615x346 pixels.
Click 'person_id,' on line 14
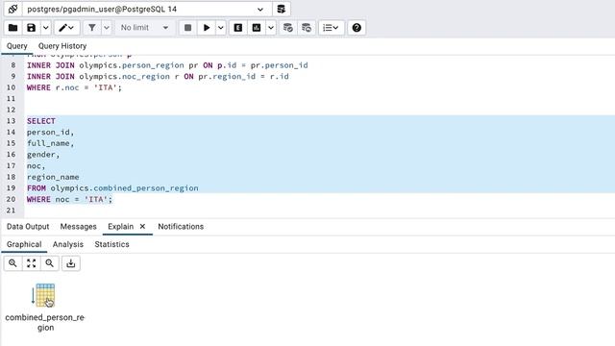point(50,133)
